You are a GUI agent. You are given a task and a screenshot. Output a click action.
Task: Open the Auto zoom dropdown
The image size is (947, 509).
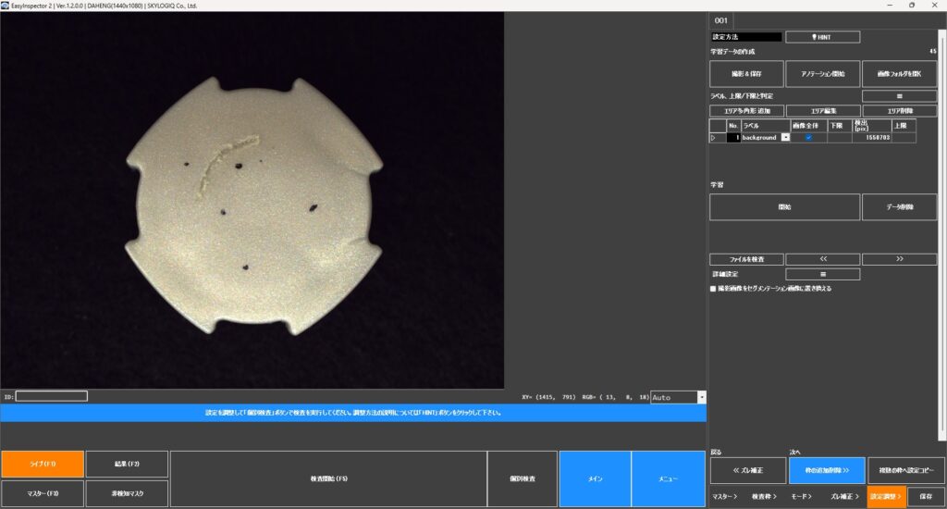[x=701, y=397]
